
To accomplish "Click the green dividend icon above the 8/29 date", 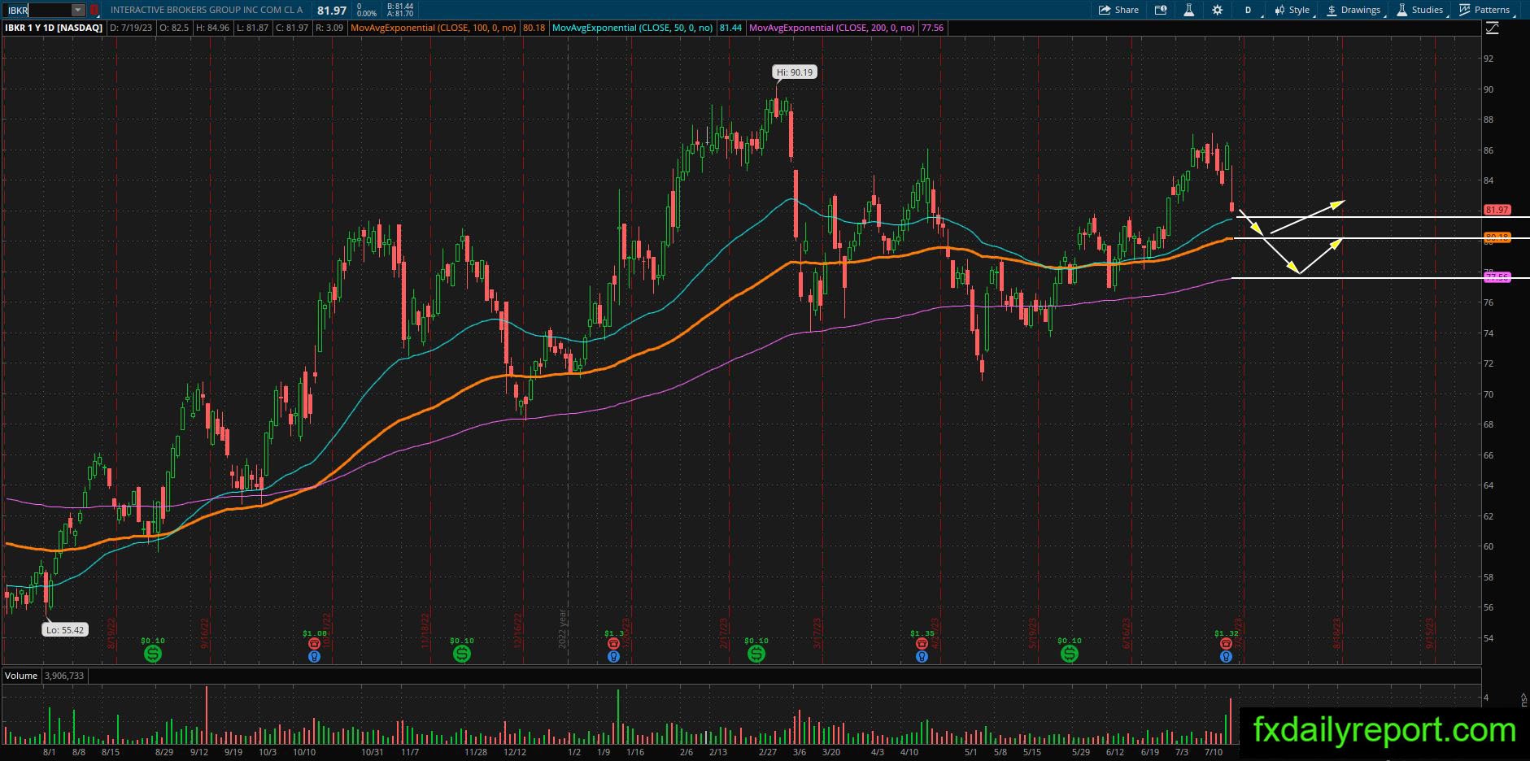I will (152, 653).
